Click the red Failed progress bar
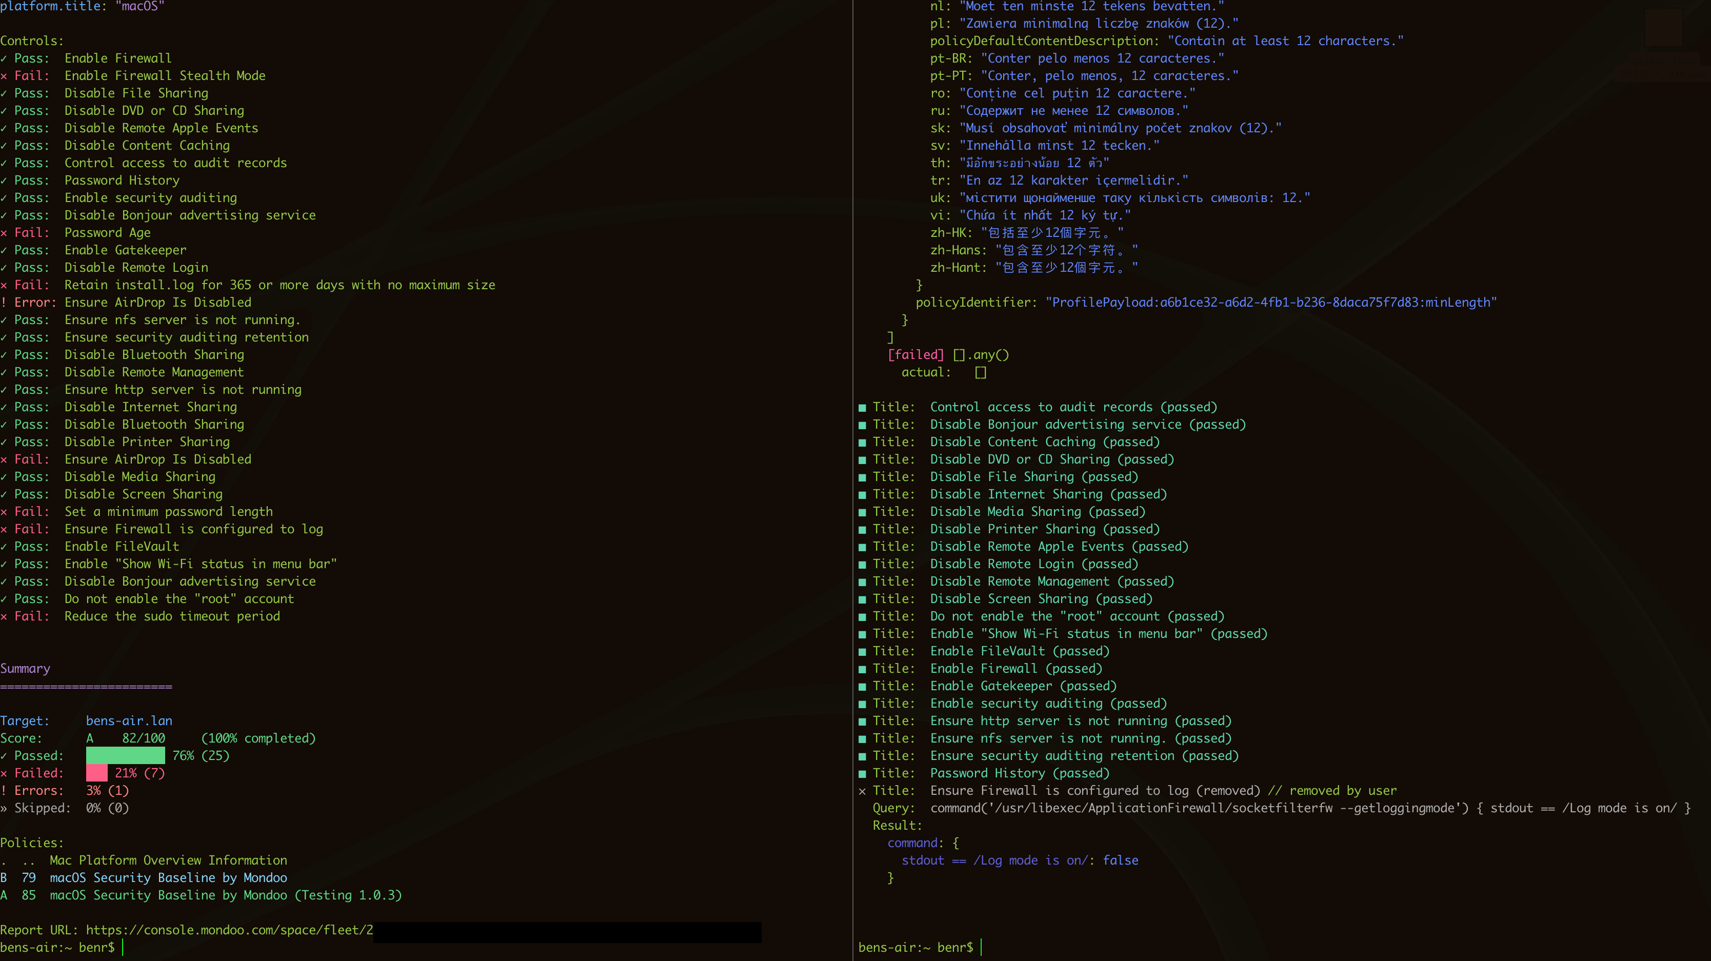This screenshot has width=1711, height=961. click(x=96, y=773)
